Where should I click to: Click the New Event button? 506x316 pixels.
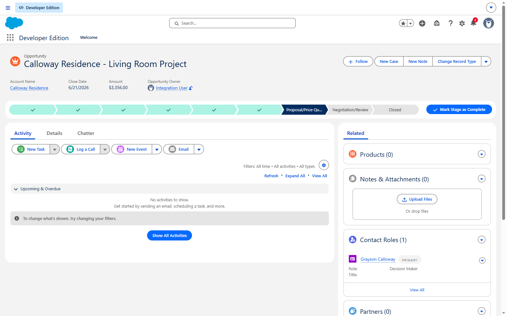tap(132, 149)
